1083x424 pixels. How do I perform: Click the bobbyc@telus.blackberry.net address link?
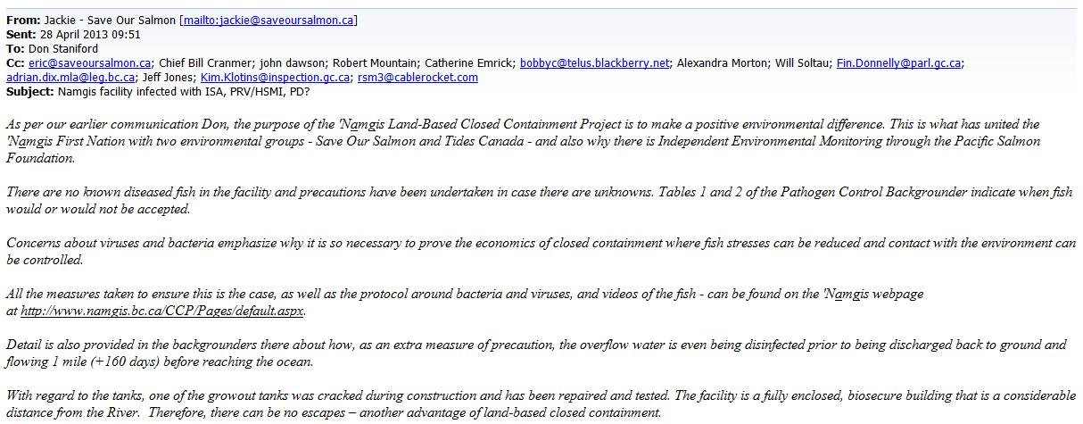[594, 62]
